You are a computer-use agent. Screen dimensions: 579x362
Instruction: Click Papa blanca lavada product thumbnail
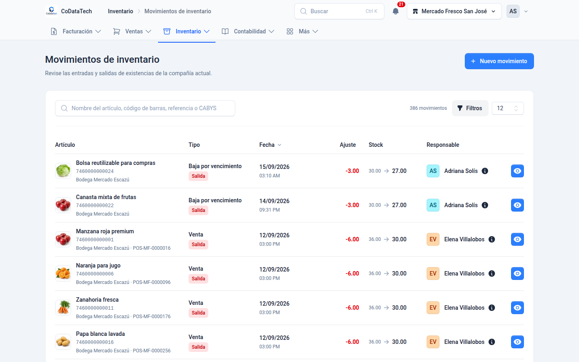(63, 342)
